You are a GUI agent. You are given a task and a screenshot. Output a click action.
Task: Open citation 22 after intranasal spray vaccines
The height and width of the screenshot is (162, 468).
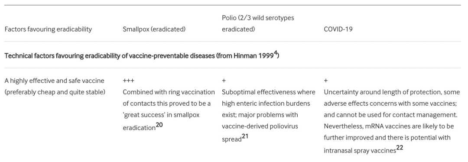[x=400, y=148]
